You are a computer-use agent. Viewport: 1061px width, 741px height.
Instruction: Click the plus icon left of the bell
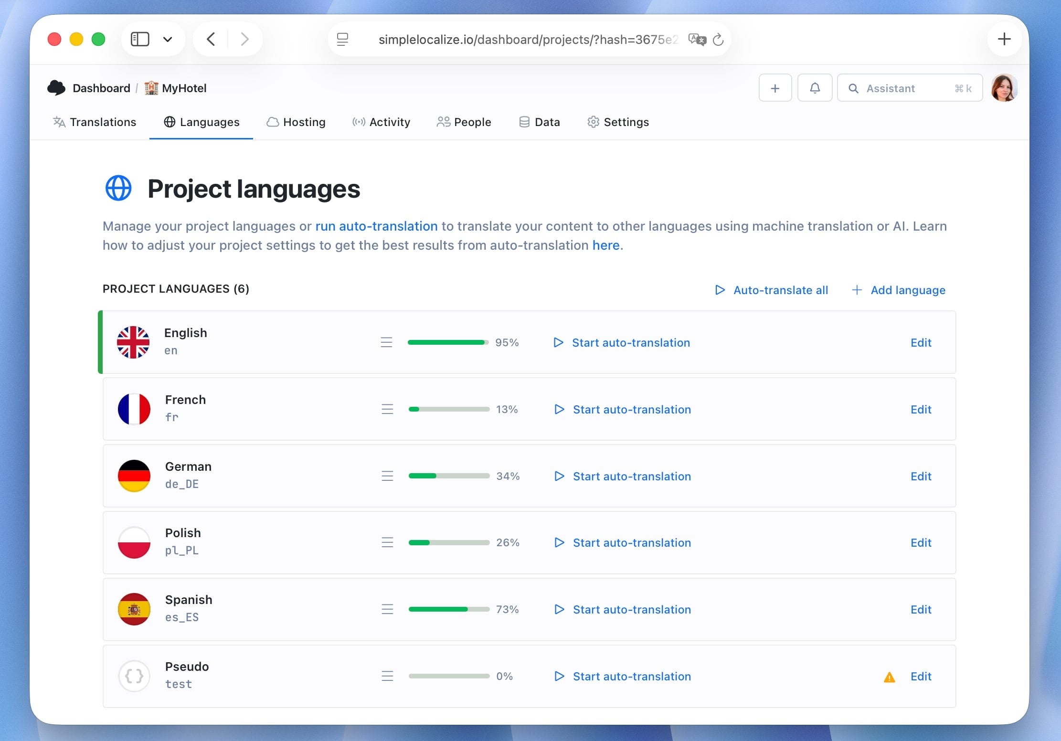pyautogui.click(x=775, y=88)
